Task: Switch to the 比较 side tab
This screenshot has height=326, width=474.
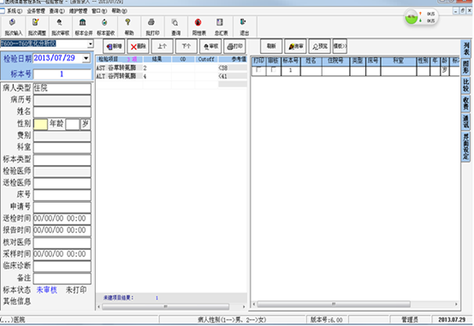Action: (x=465, y=86)
